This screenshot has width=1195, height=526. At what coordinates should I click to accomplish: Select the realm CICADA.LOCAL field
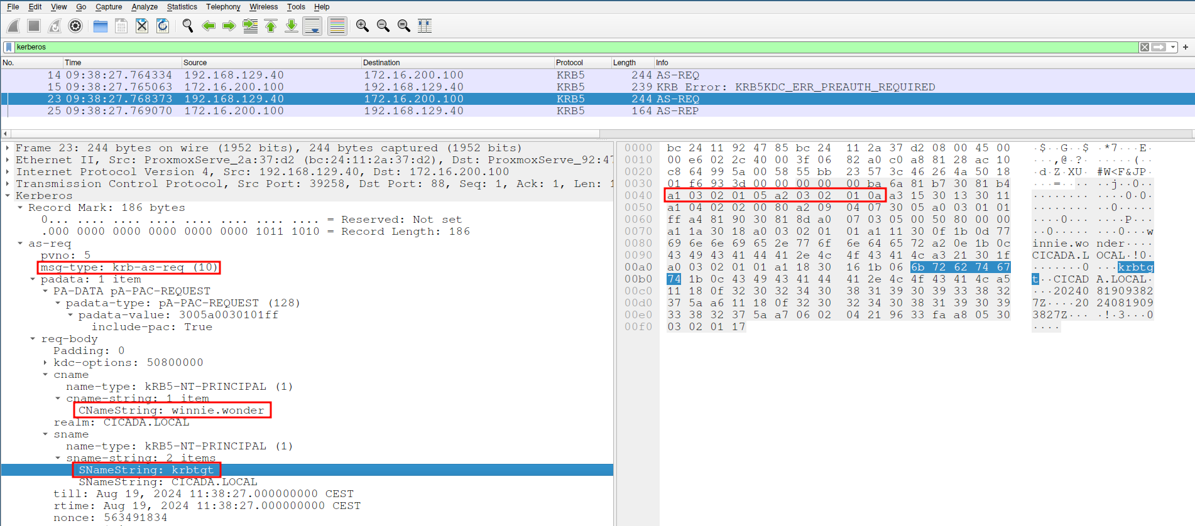(121, 422)
